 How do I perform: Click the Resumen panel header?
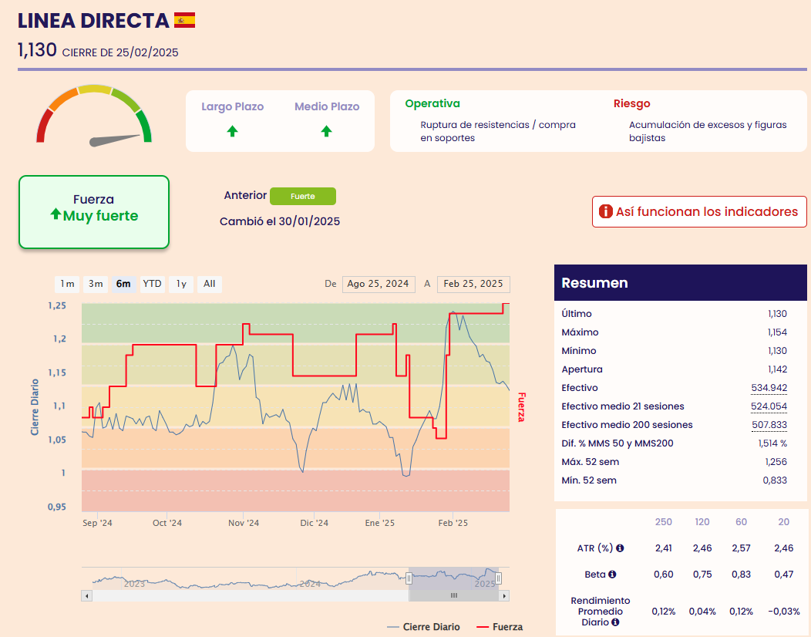[x=681, y=282]
